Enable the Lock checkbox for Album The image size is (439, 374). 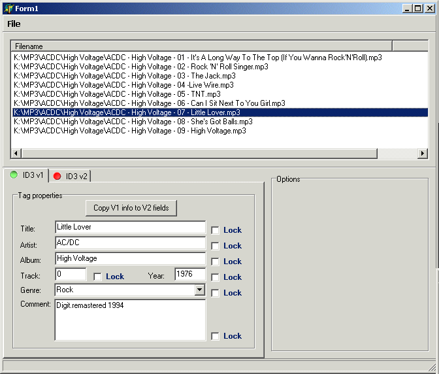coord(215,262)
